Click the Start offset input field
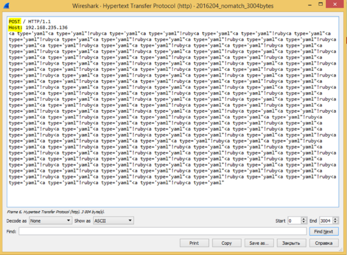The image size is (347, 255). click(x=294, y=220)
